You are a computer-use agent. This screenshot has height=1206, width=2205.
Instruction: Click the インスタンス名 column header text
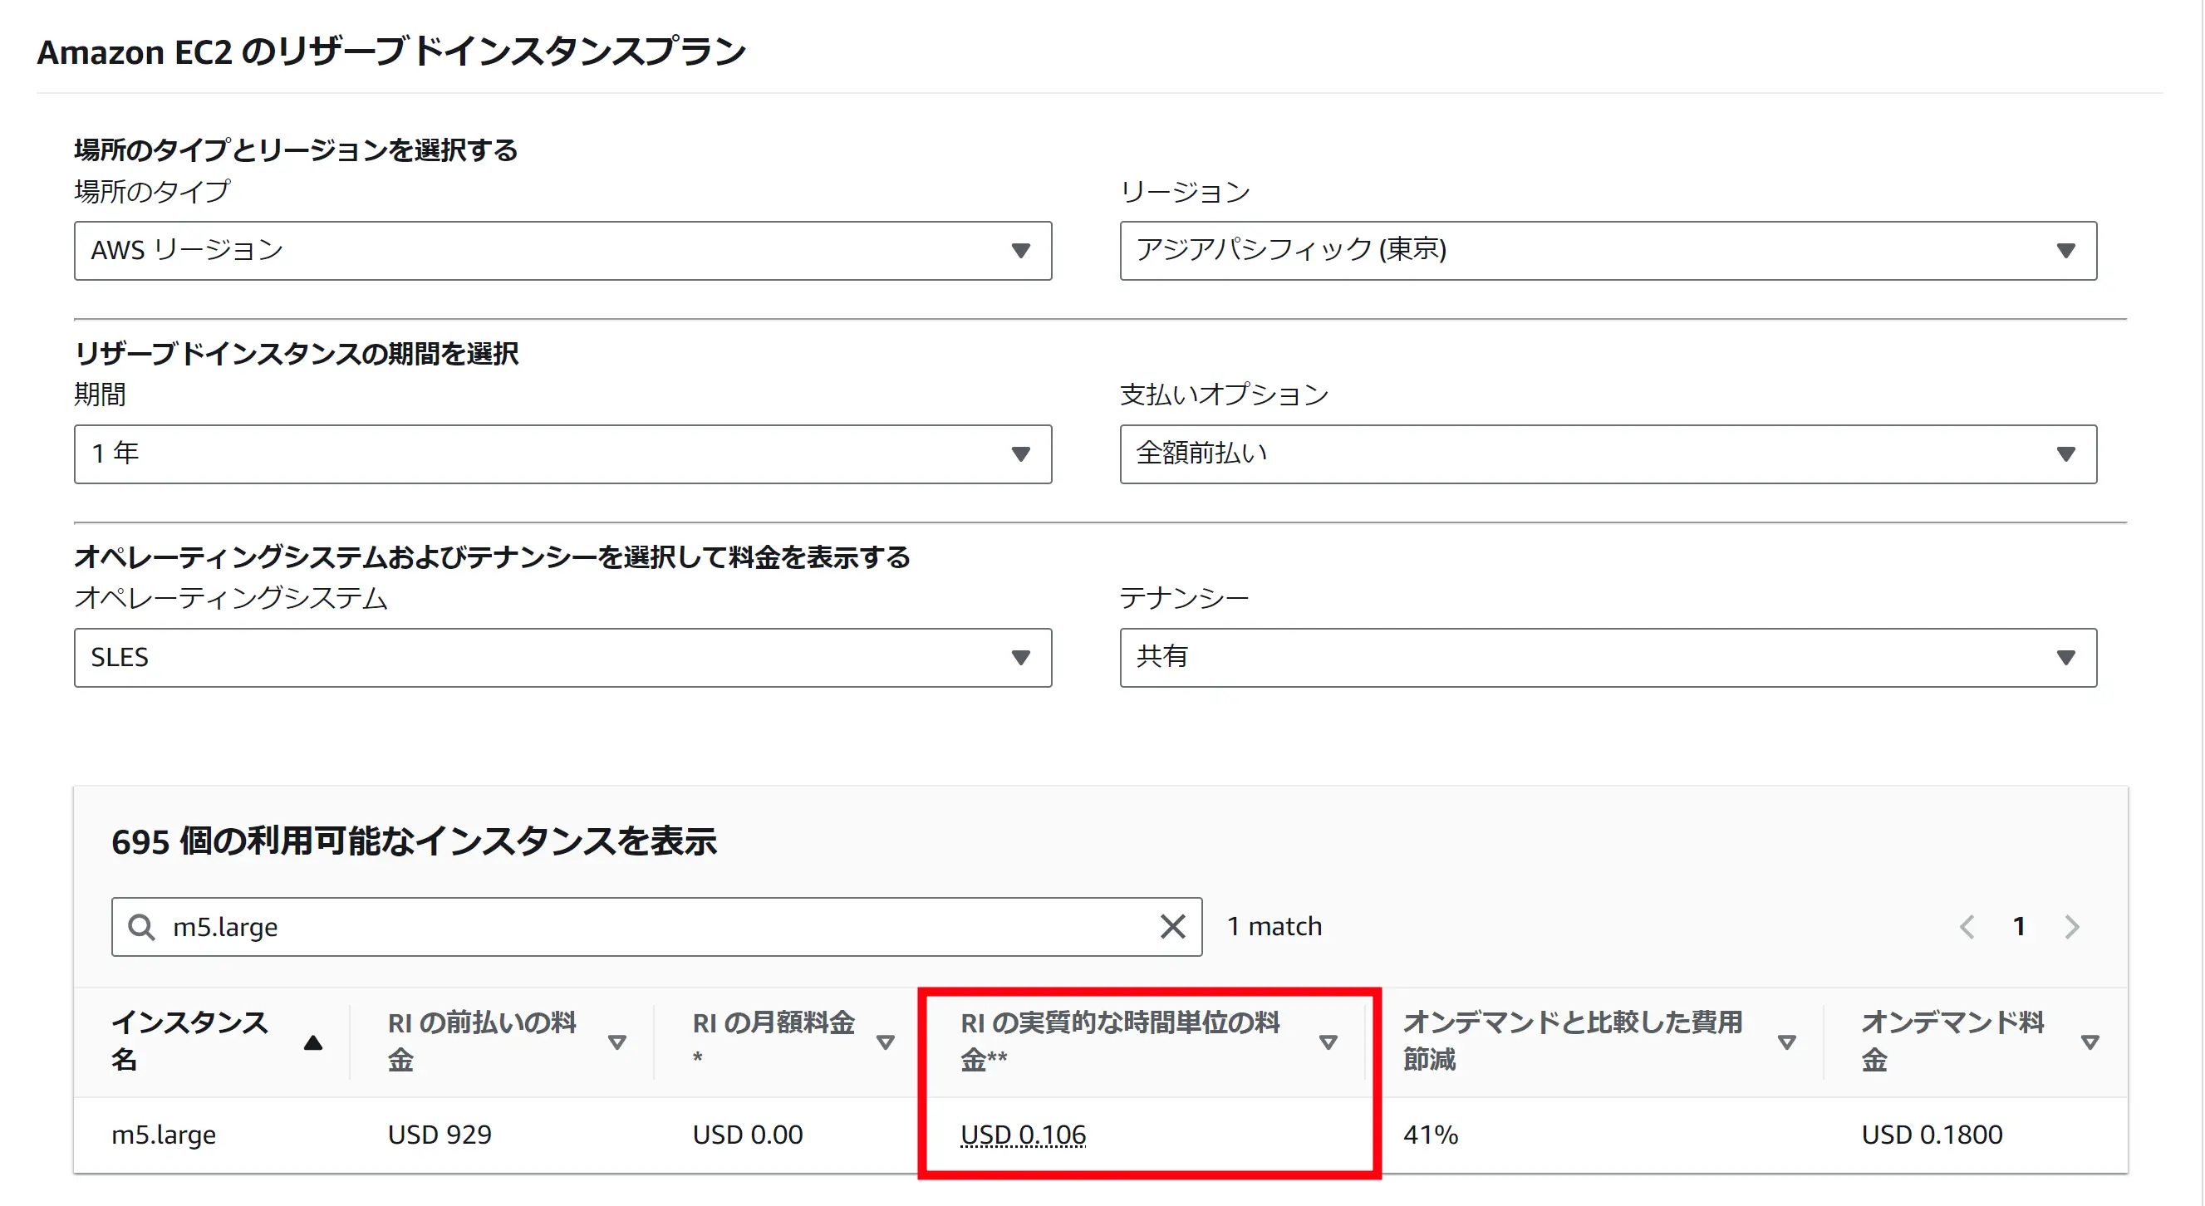tap(190, 1041)
